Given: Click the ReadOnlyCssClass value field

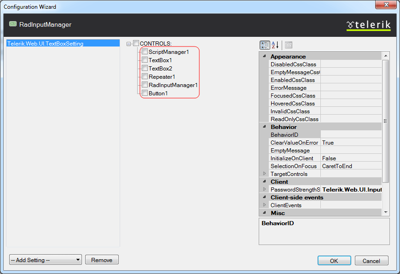Looking at the screenshot, I should coord(351,119).
